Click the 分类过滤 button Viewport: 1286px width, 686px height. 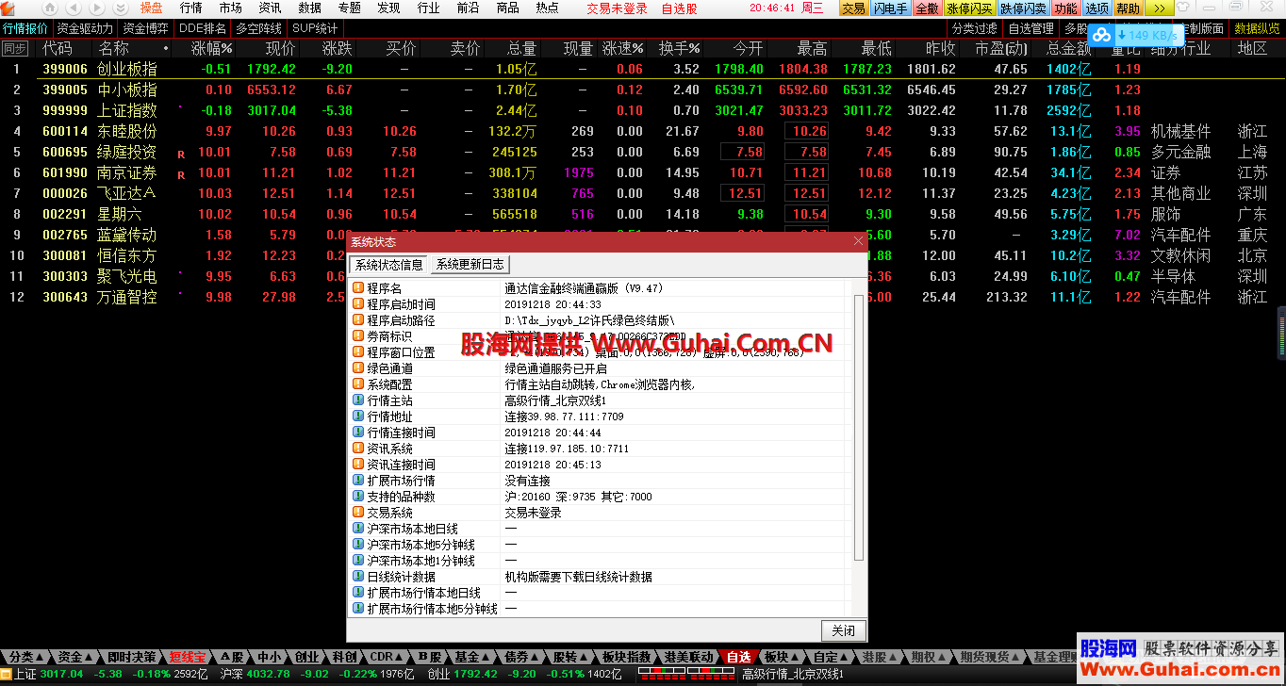(974, 28)
